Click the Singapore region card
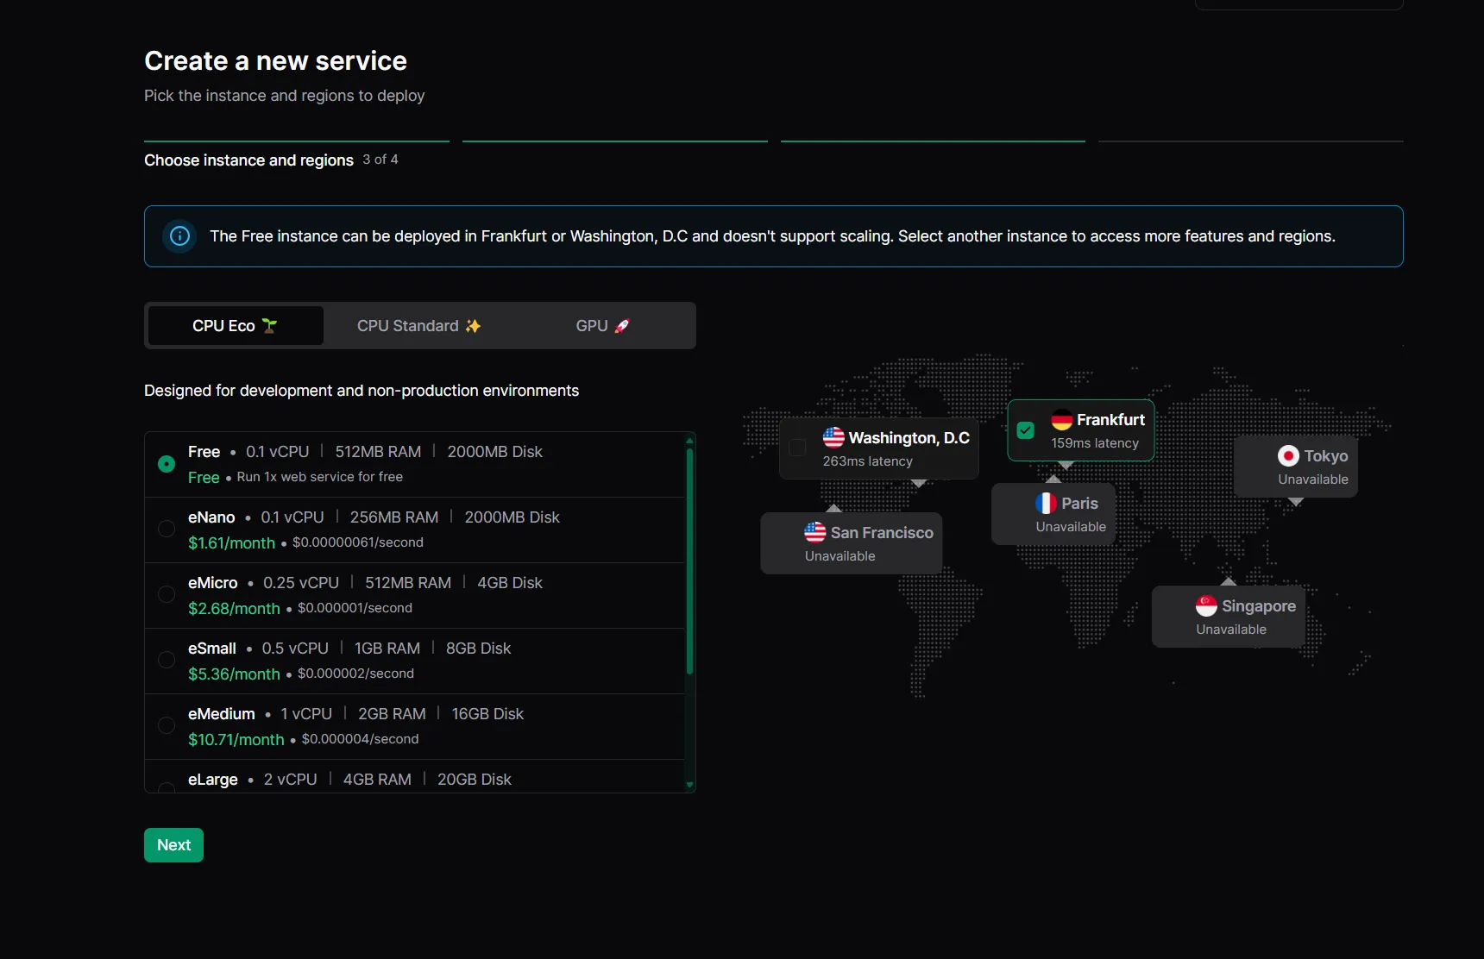1484x959 pixels. pos(1229,617)
